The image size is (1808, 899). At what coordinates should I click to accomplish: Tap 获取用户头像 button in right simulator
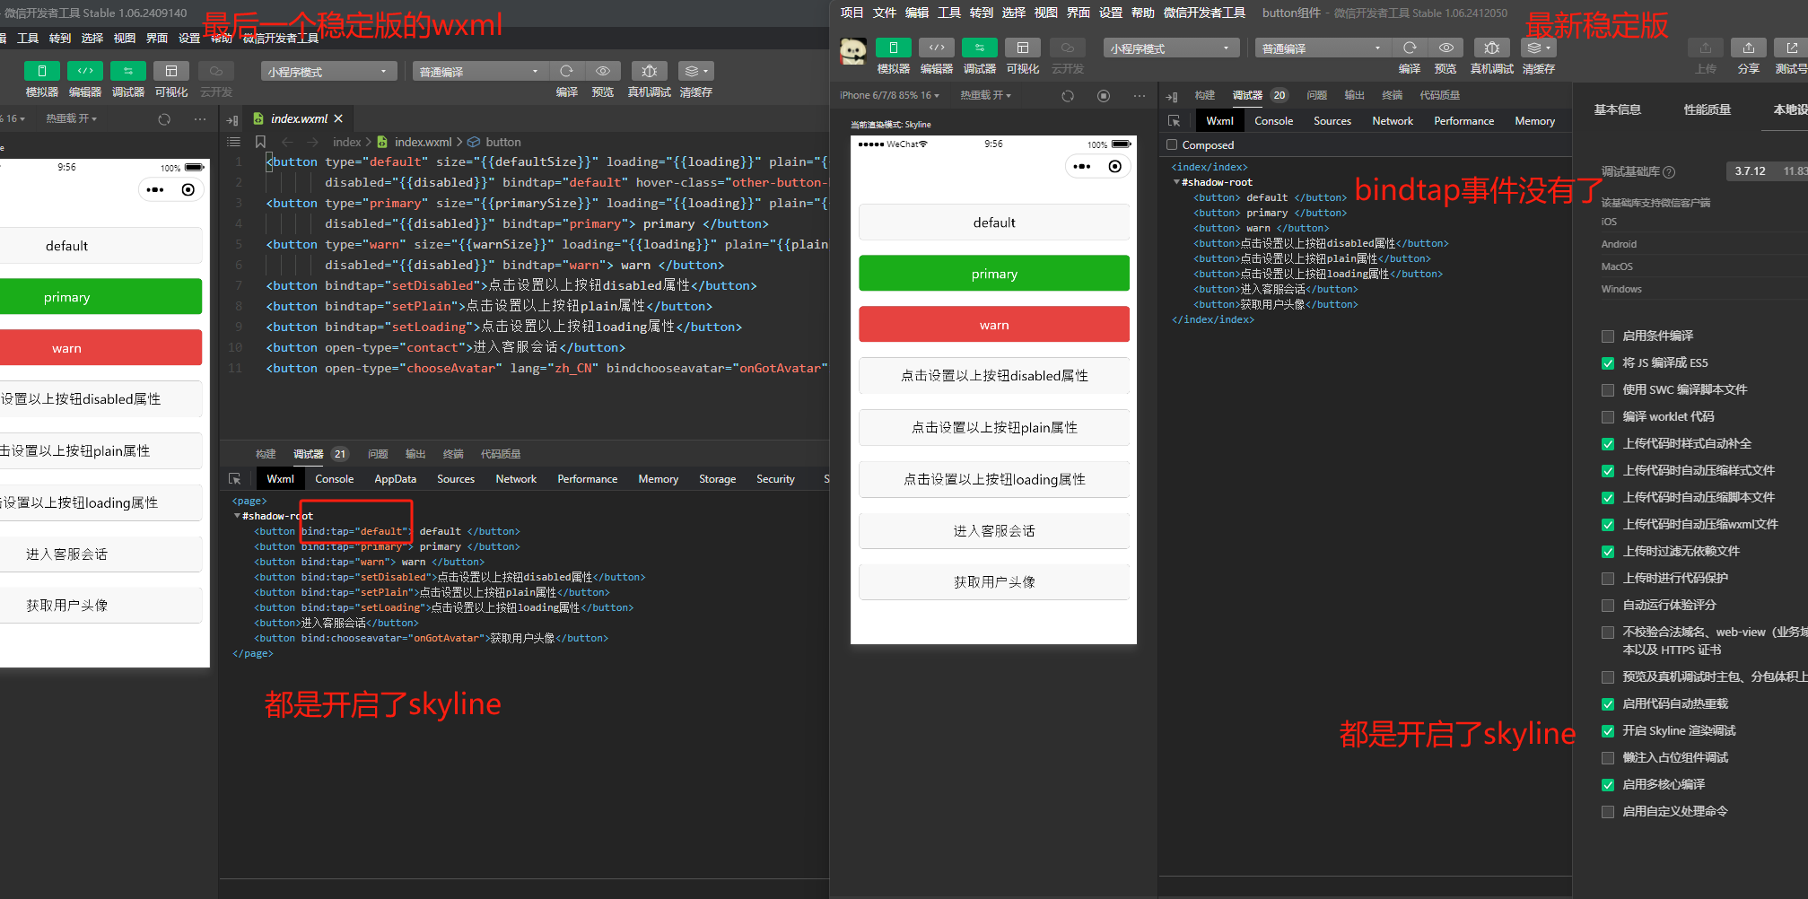(994, 582)
